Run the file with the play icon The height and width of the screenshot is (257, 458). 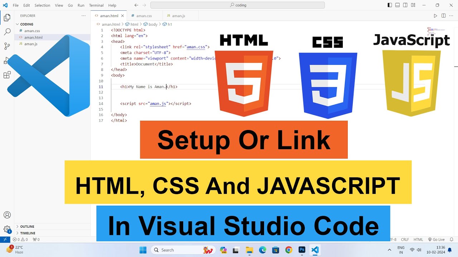pyautogui.click(x=435, y=16)
